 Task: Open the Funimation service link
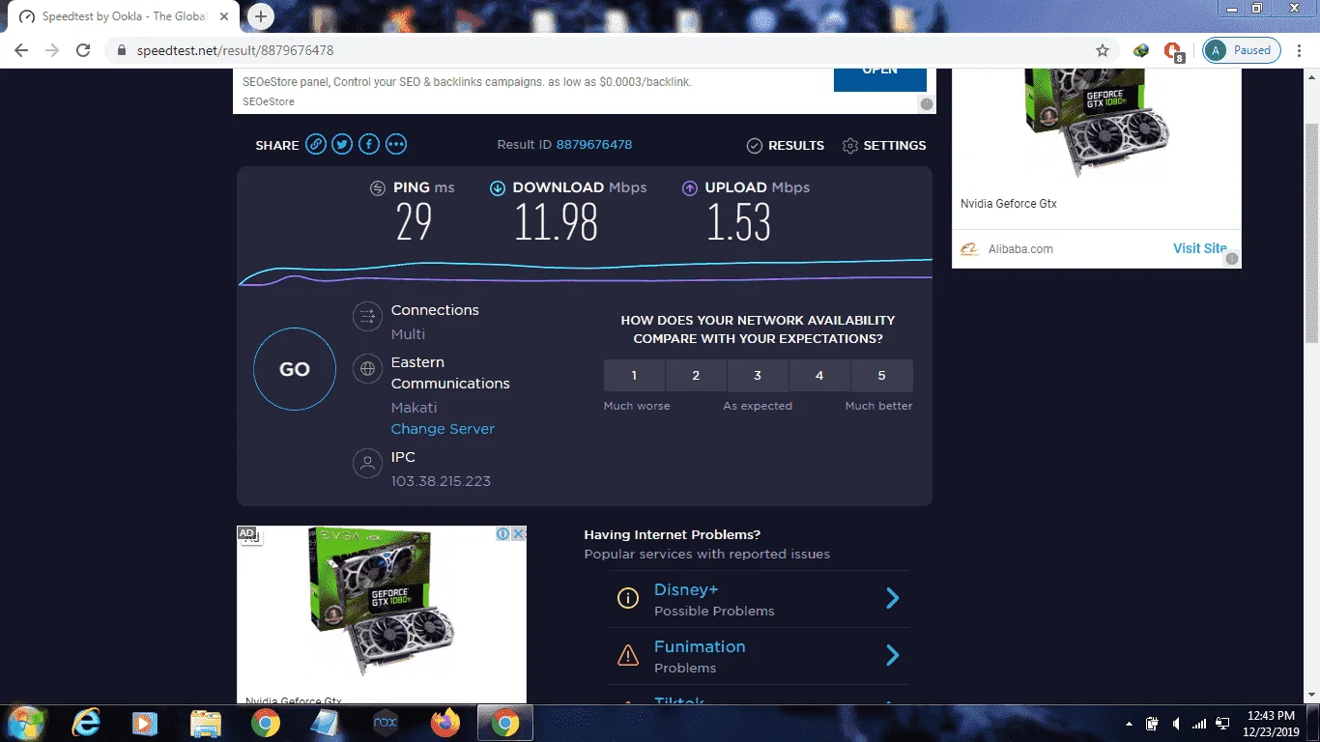[x=700, y=646]
